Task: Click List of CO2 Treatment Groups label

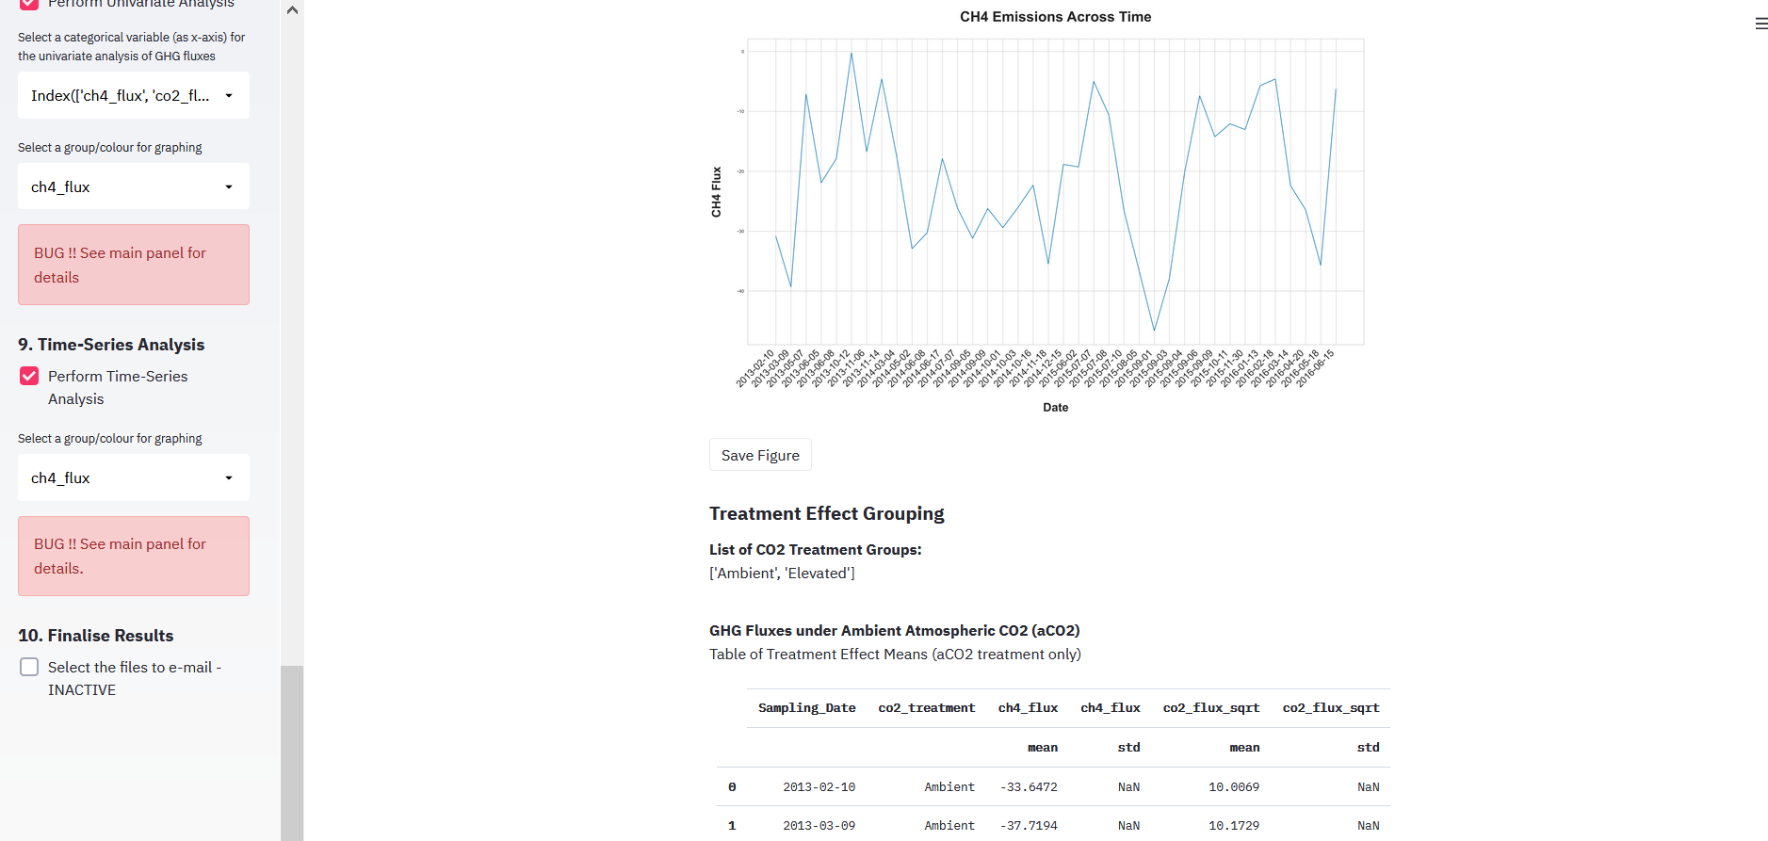Action: click(815, 550)
